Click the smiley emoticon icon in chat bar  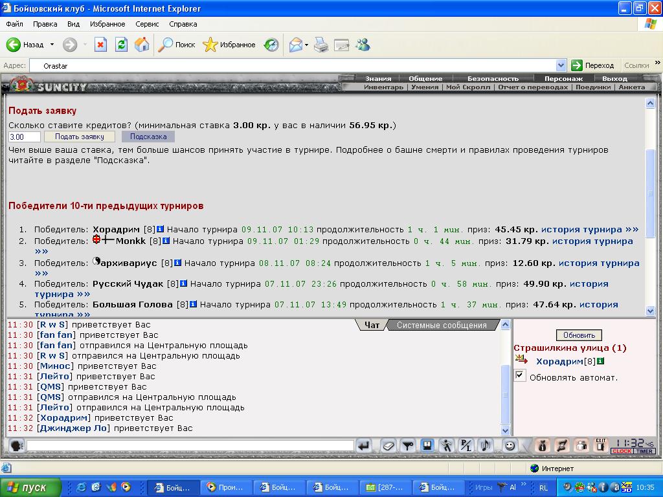point(510,445)
